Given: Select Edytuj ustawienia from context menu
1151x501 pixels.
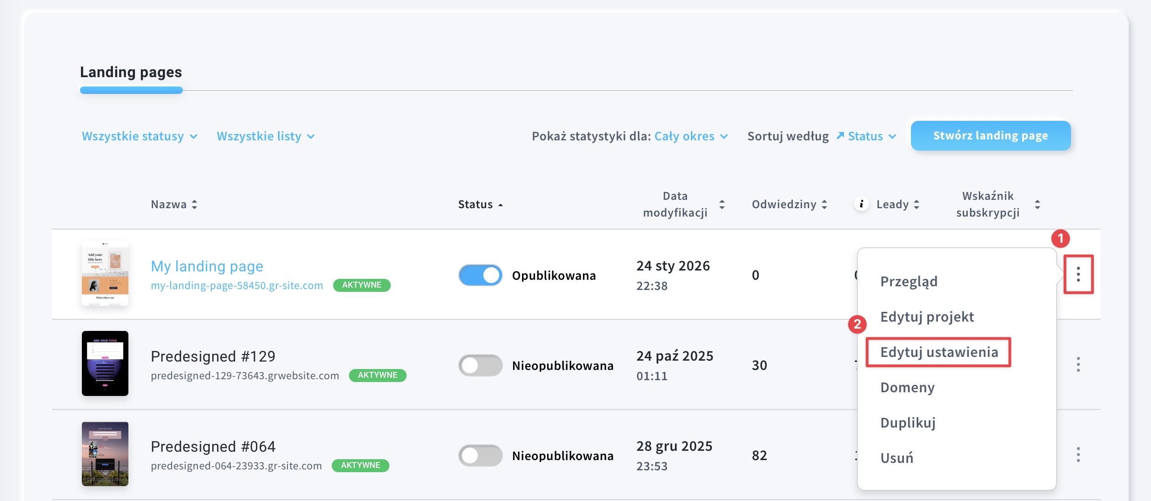Looking at the screenshot, I should (939, 352).
